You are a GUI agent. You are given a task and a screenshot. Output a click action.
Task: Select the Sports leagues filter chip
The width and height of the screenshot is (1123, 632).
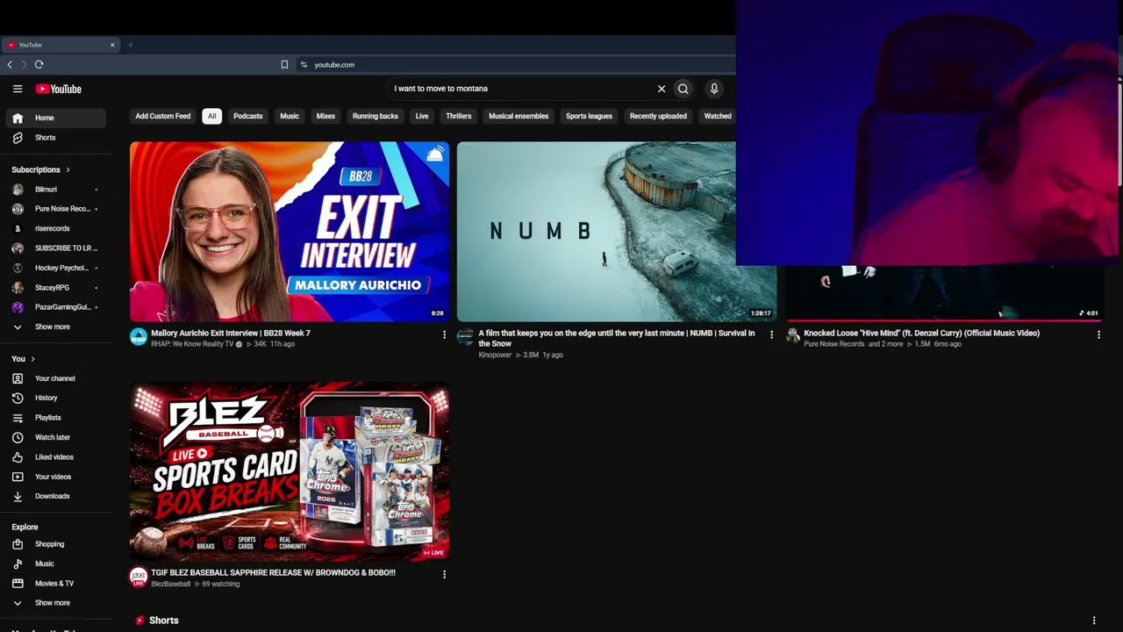pos(589,116)
